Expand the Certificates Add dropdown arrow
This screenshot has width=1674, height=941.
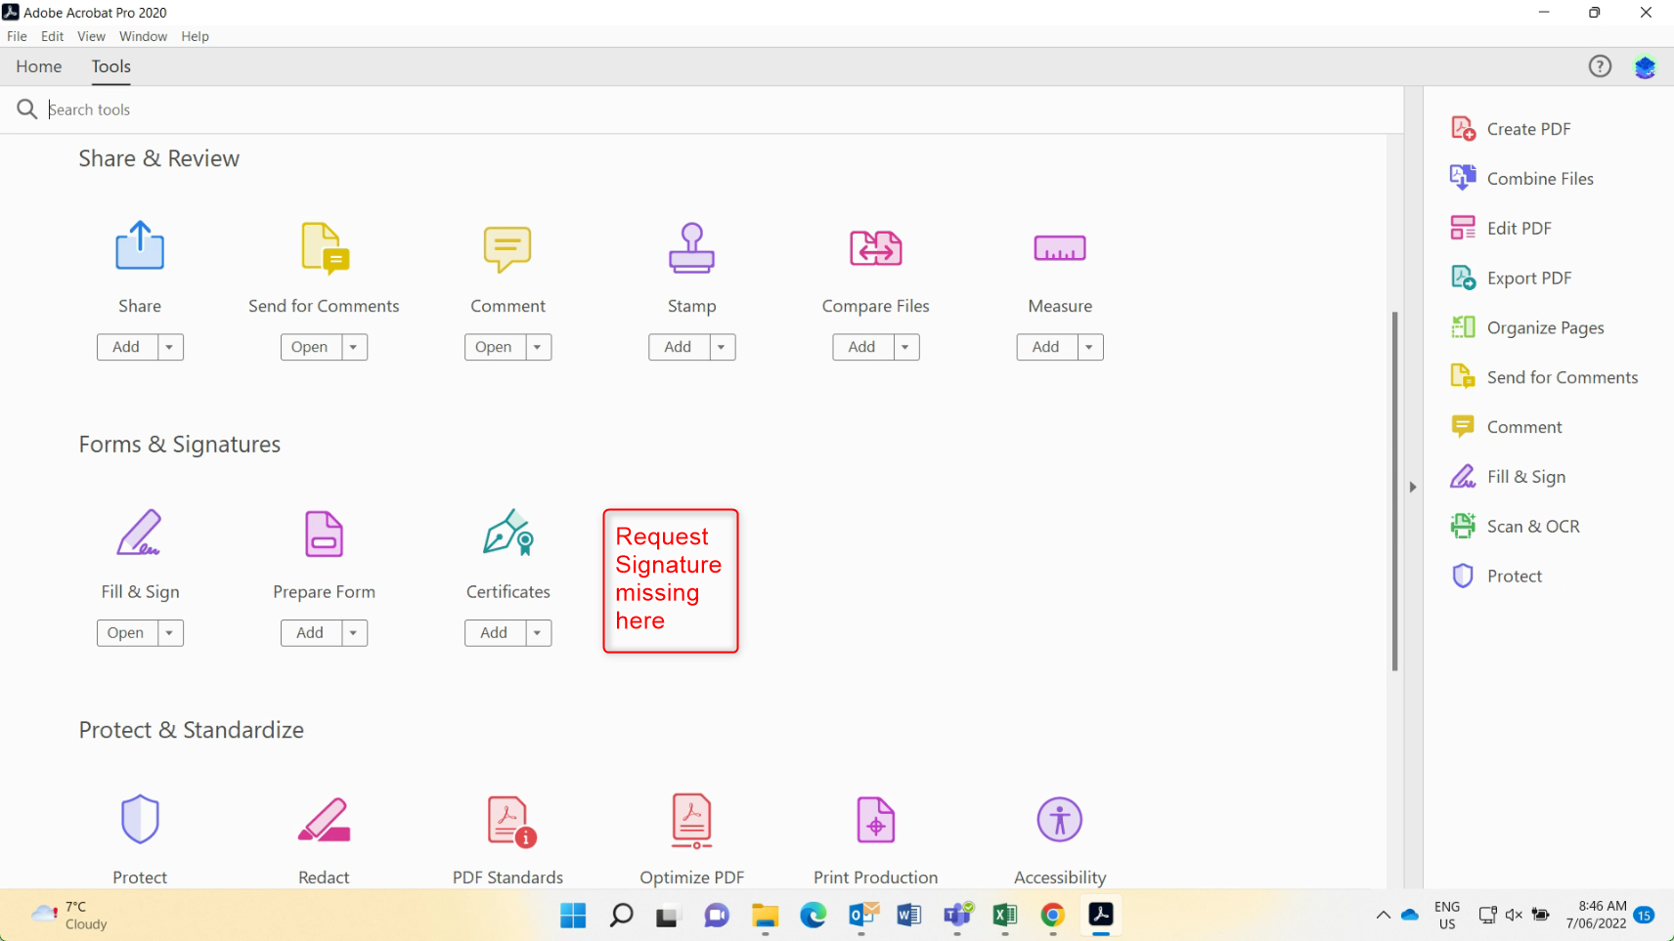click(x=538, y=633)
